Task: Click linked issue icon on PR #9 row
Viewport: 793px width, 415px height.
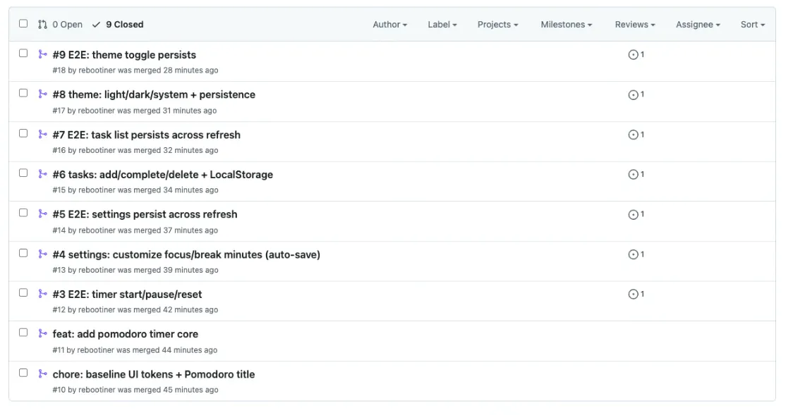Action: pos(633,54)
